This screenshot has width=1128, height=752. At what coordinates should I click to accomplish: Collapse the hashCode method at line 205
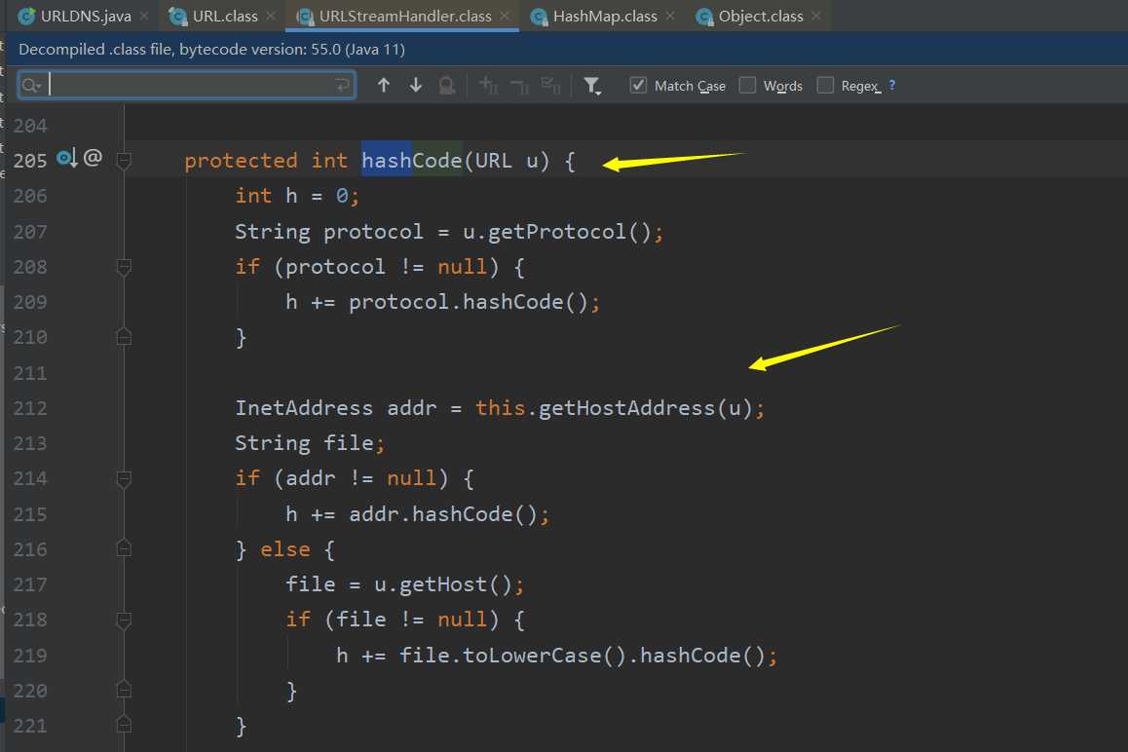click(x=124, y=161)
